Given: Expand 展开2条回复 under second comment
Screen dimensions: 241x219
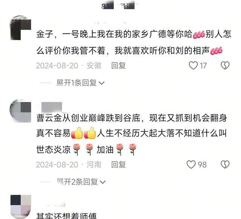Looking at the screenshot, I should [x=77, y=182].
